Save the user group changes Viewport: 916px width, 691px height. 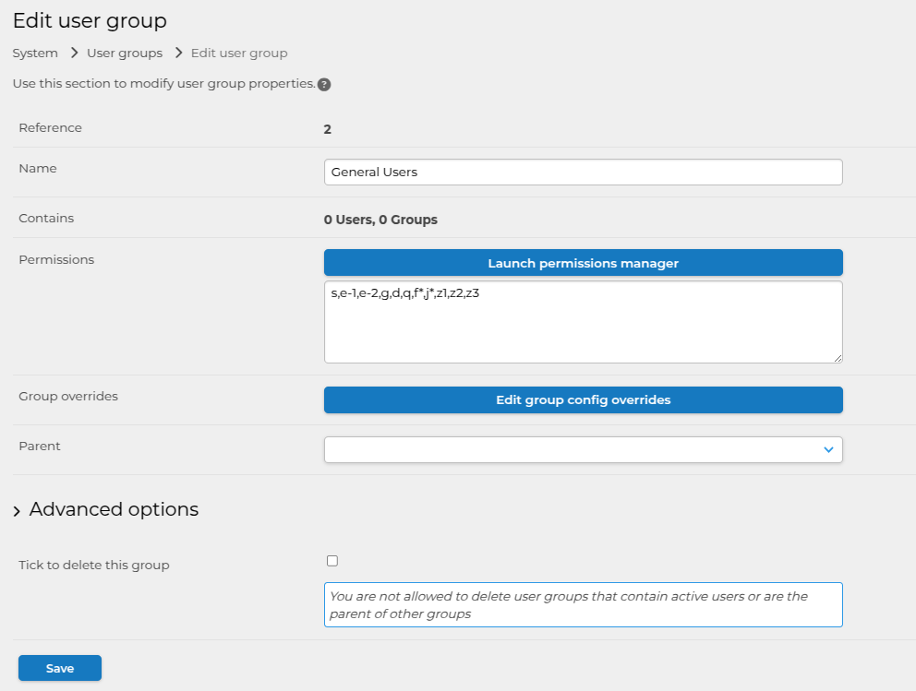click(x=60, y=668)
